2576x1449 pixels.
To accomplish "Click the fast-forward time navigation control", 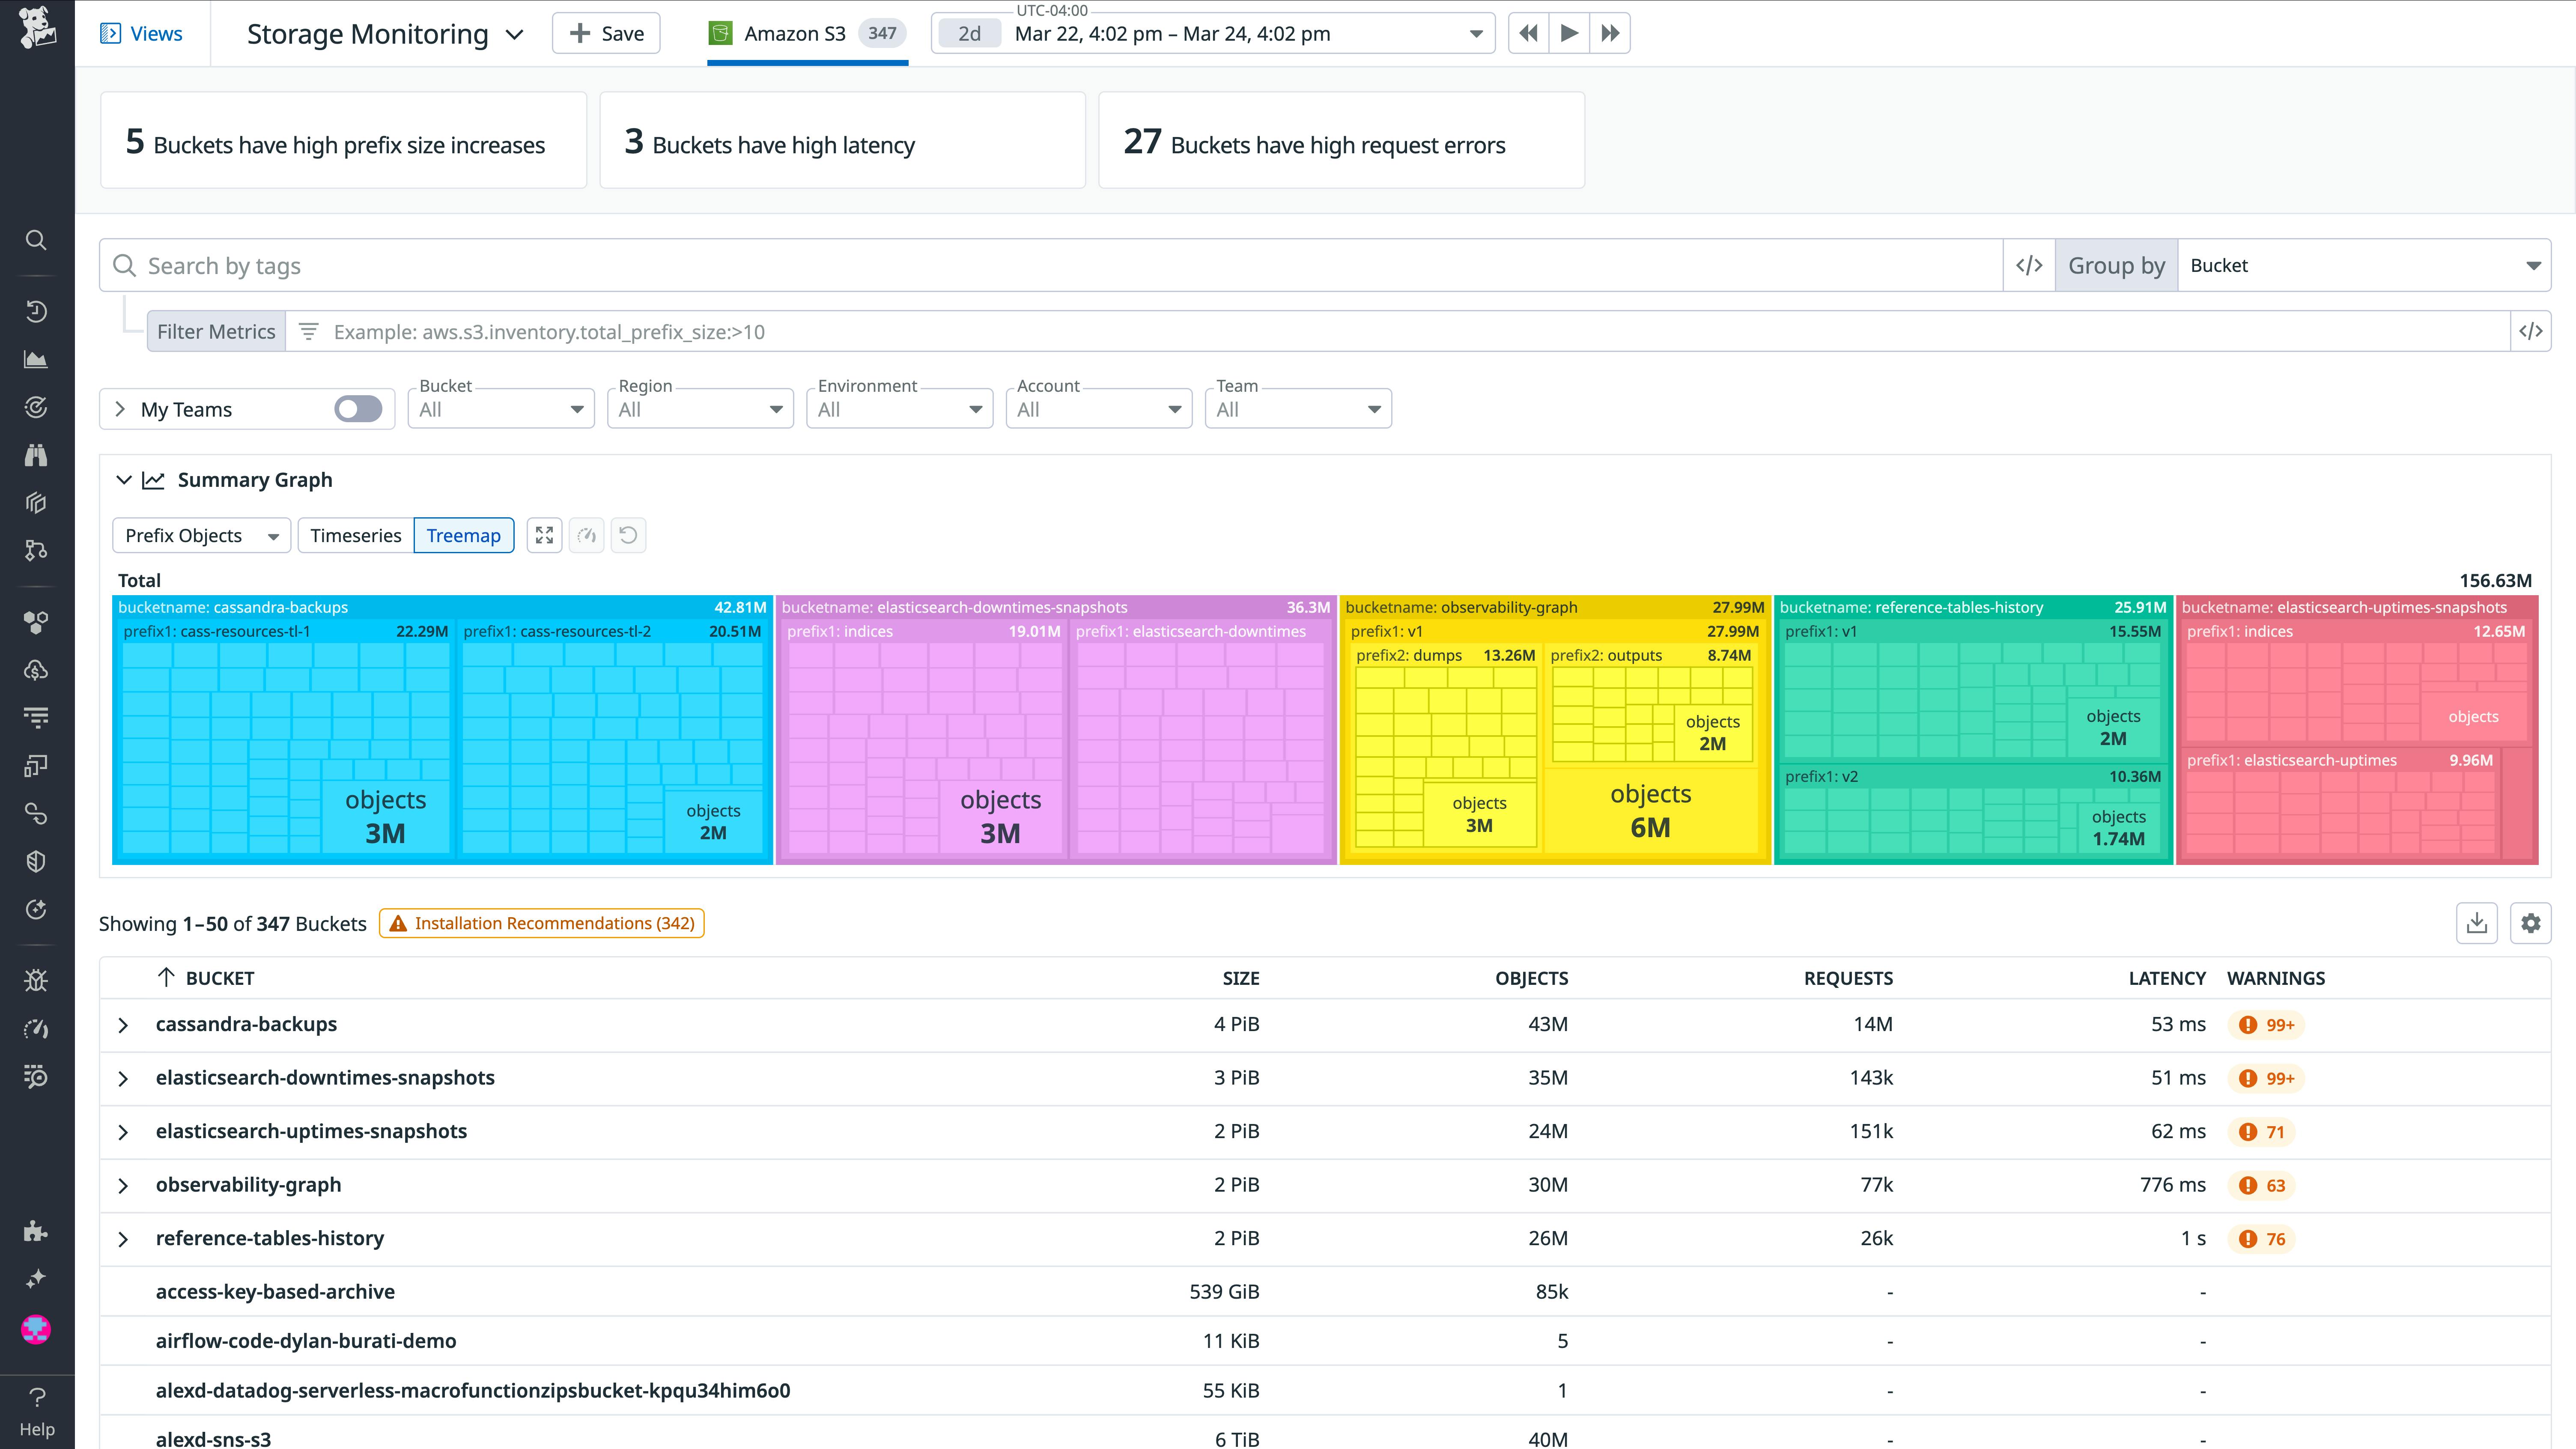I will pyautogui.click(x=1610, y=33).
